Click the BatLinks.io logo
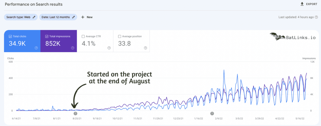 pyautogui.click(x=292, y=37)
